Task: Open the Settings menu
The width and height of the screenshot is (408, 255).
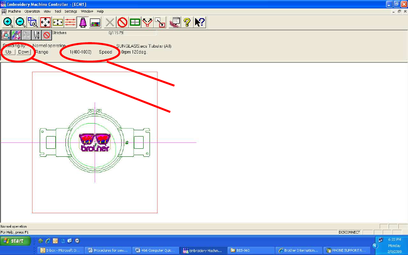Action: click(x=71, y=11)
